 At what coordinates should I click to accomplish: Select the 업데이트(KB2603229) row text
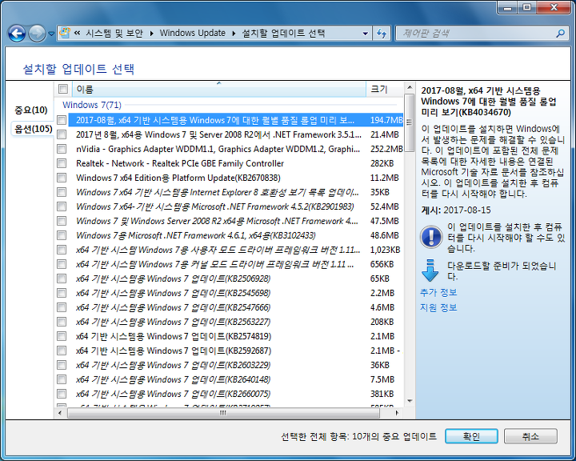[173, 365]
